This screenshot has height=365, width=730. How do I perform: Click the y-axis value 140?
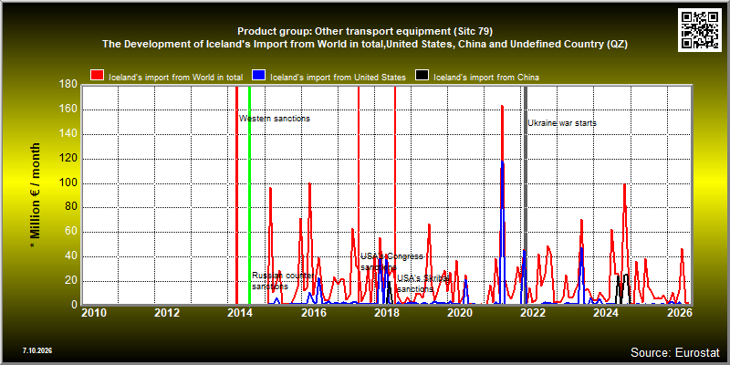click(68, 134)
